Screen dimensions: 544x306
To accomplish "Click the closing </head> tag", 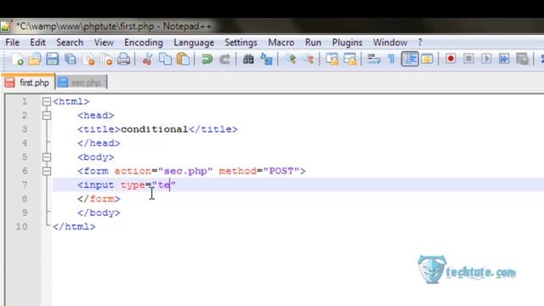I will (x=99, y=143).
